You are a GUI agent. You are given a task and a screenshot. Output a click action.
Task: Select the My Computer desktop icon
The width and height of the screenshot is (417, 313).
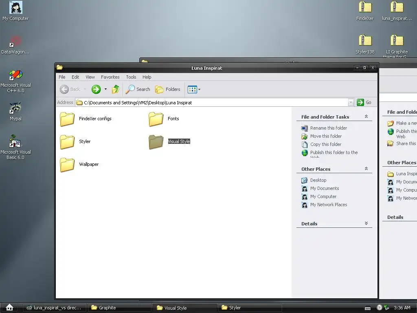[x=16, y=11]
